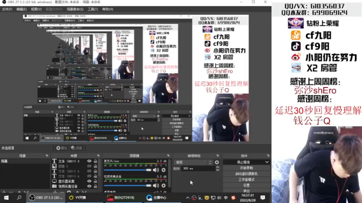Toggle lock on 图像 2 source
Image resolution: width=362 pixels, height=203 pixels.
(x=95, y=166)
